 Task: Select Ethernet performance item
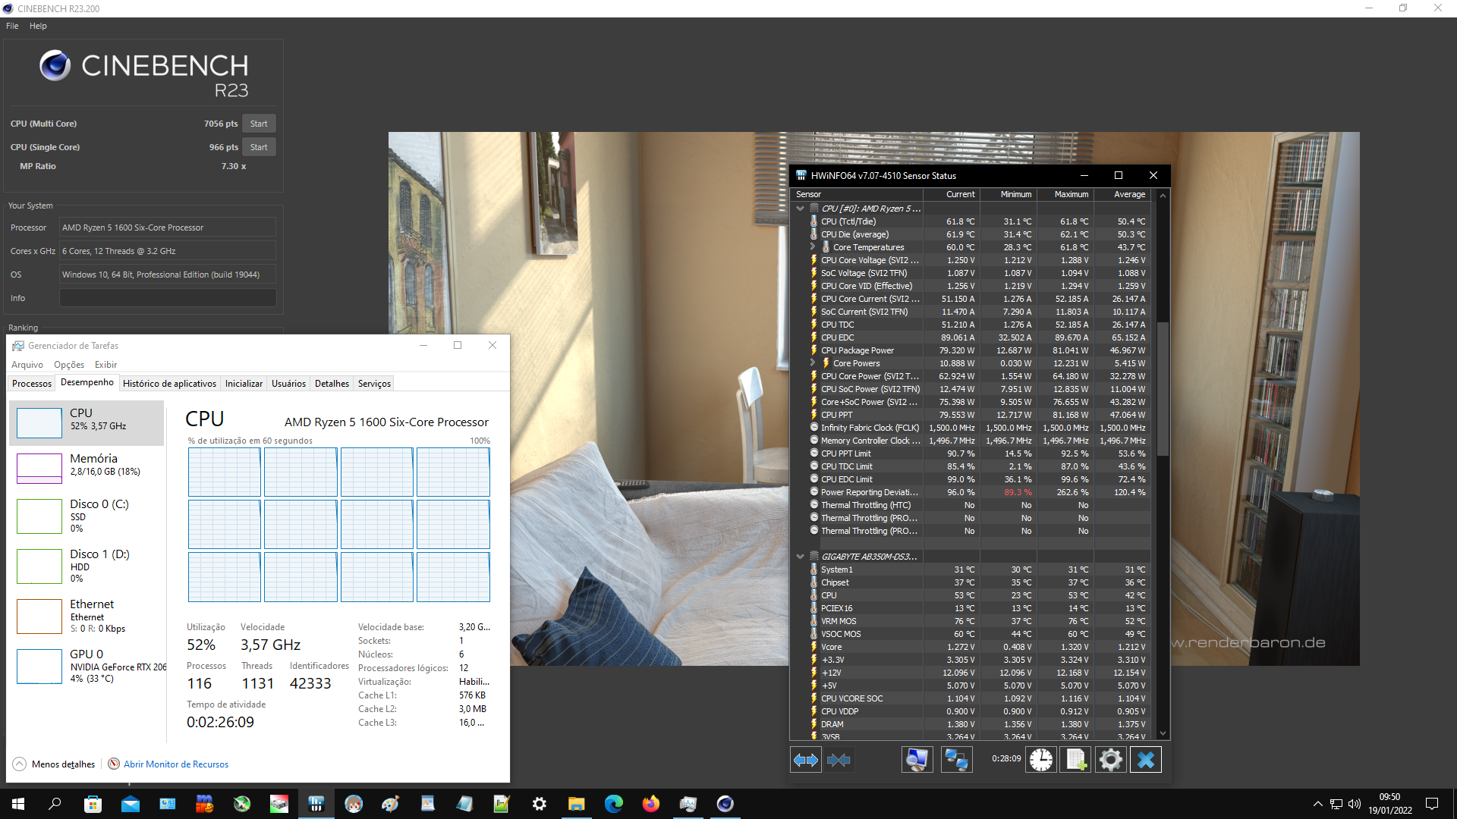coord(87,616)
